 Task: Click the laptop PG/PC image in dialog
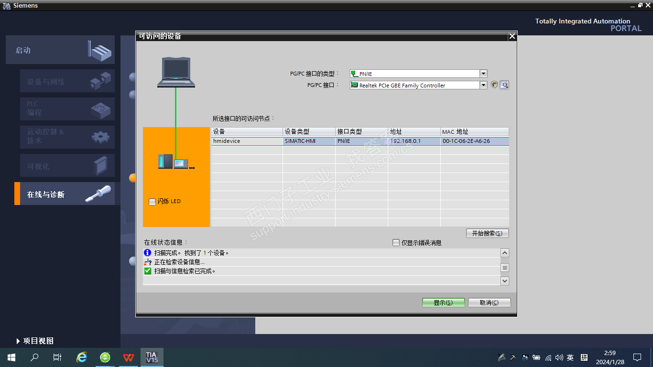tap(176, 72)
